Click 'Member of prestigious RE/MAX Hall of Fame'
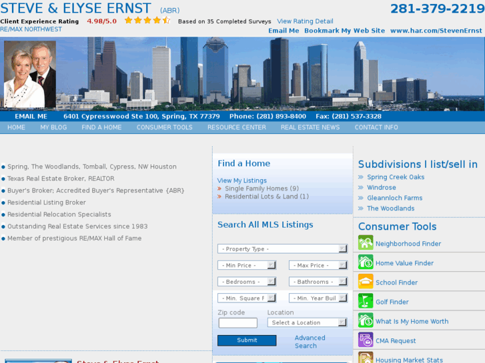The height and width of the screenshot is (363, 485). 75,238
